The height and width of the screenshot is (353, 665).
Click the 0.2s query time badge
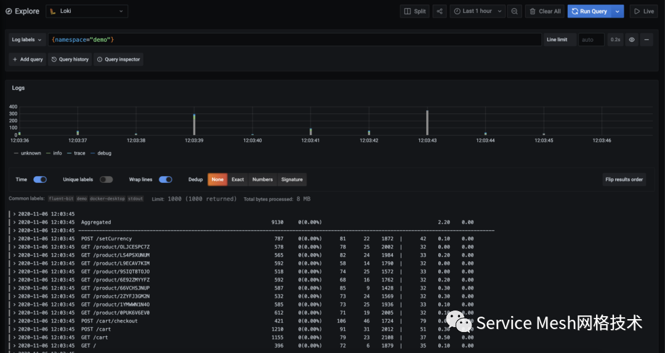click(x=615, y=39)
